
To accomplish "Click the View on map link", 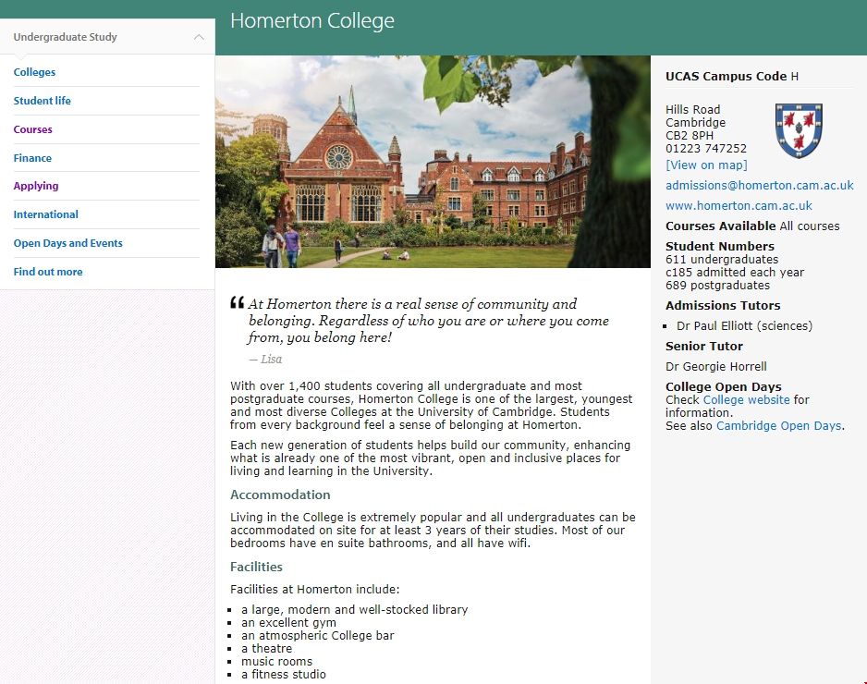I will tap(706, 165).
